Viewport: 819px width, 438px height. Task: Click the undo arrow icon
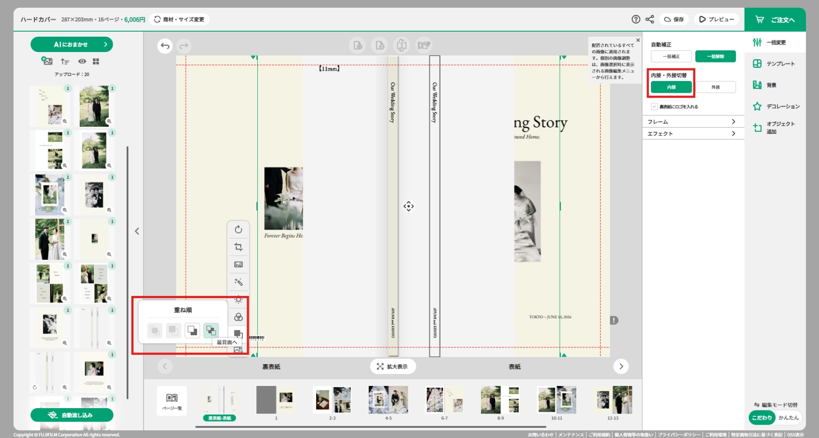165,46
